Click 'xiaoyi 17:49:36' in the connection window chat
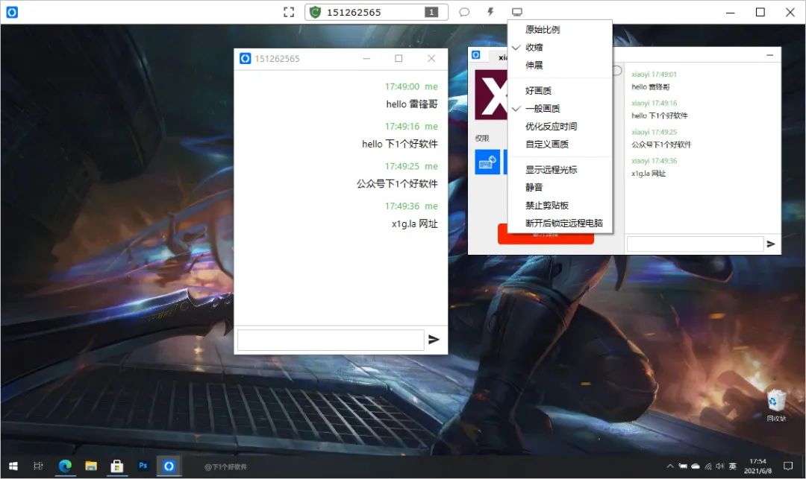 click(x=654, y=161)
